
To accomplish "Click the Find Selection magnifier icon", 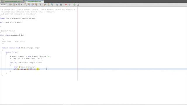I will pyautogui.click(x=25, y=5).
